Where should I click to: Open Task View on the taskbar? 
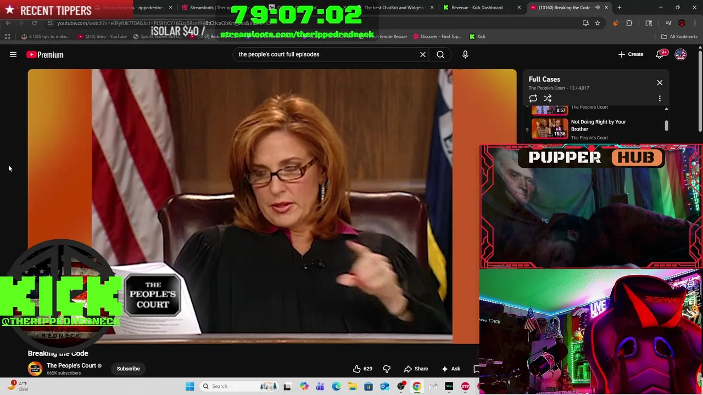coord(287,386)
